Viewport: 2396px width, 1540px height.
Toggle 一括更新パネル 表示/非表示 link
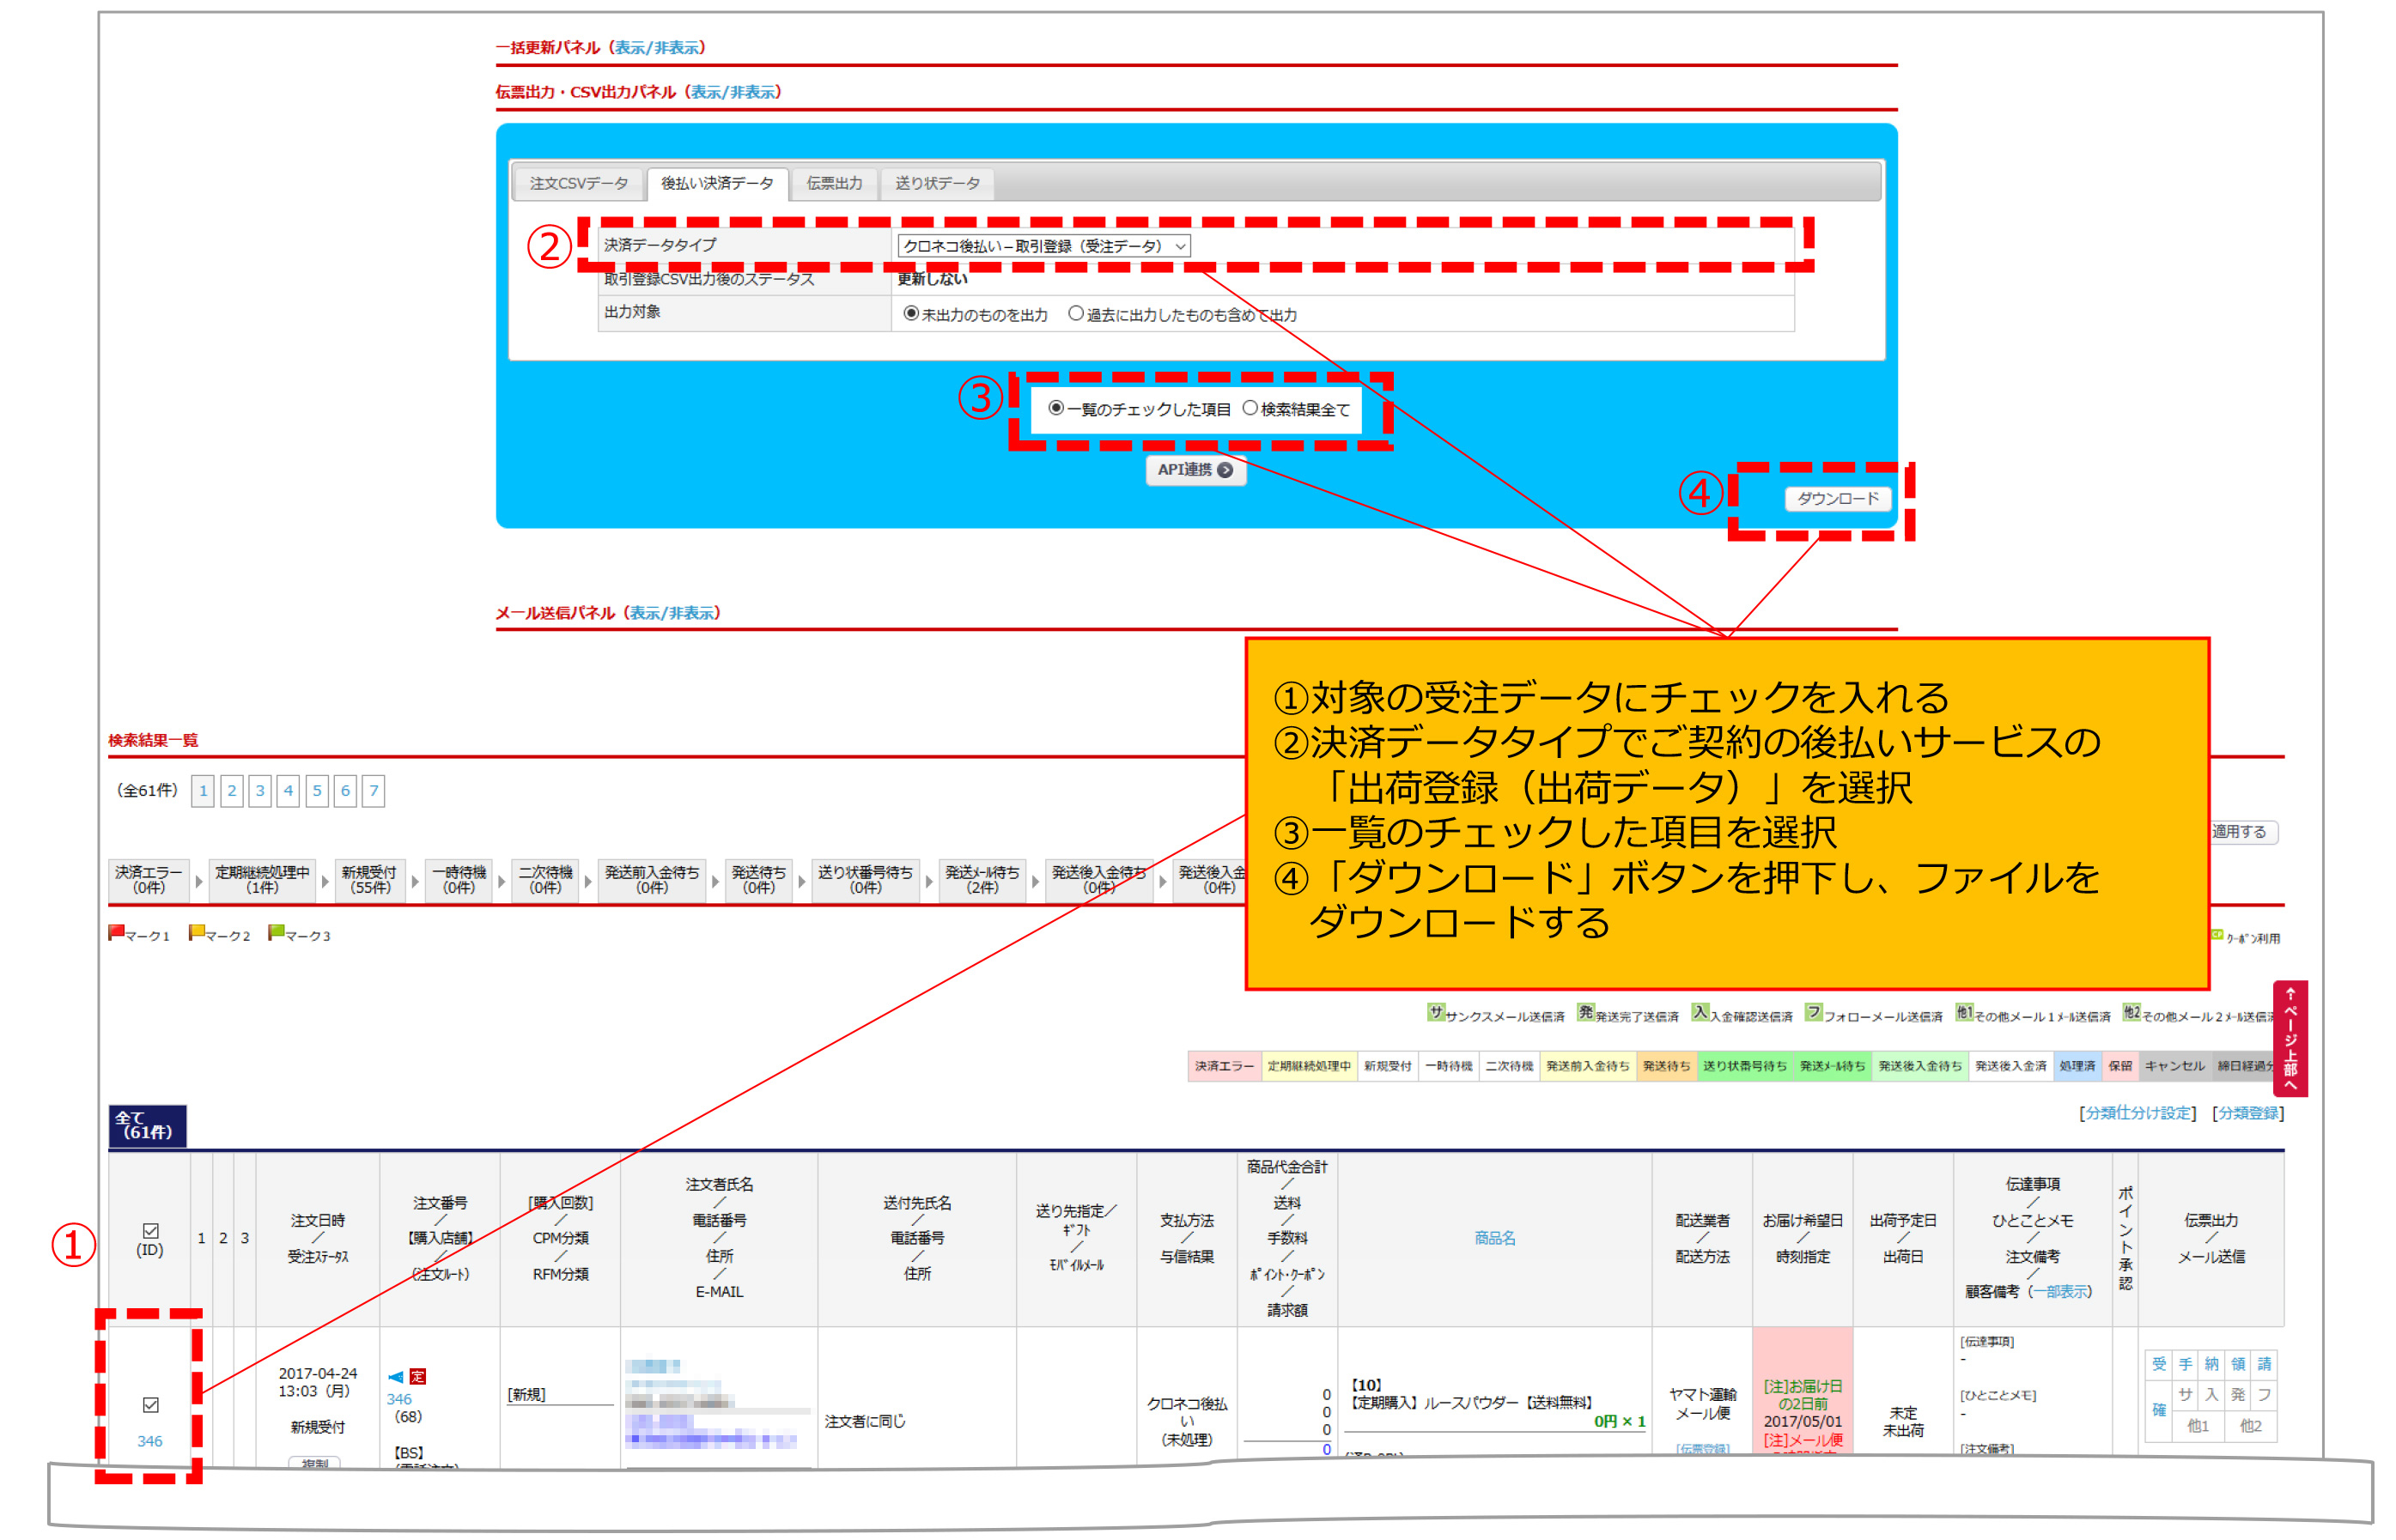point(657,48)
